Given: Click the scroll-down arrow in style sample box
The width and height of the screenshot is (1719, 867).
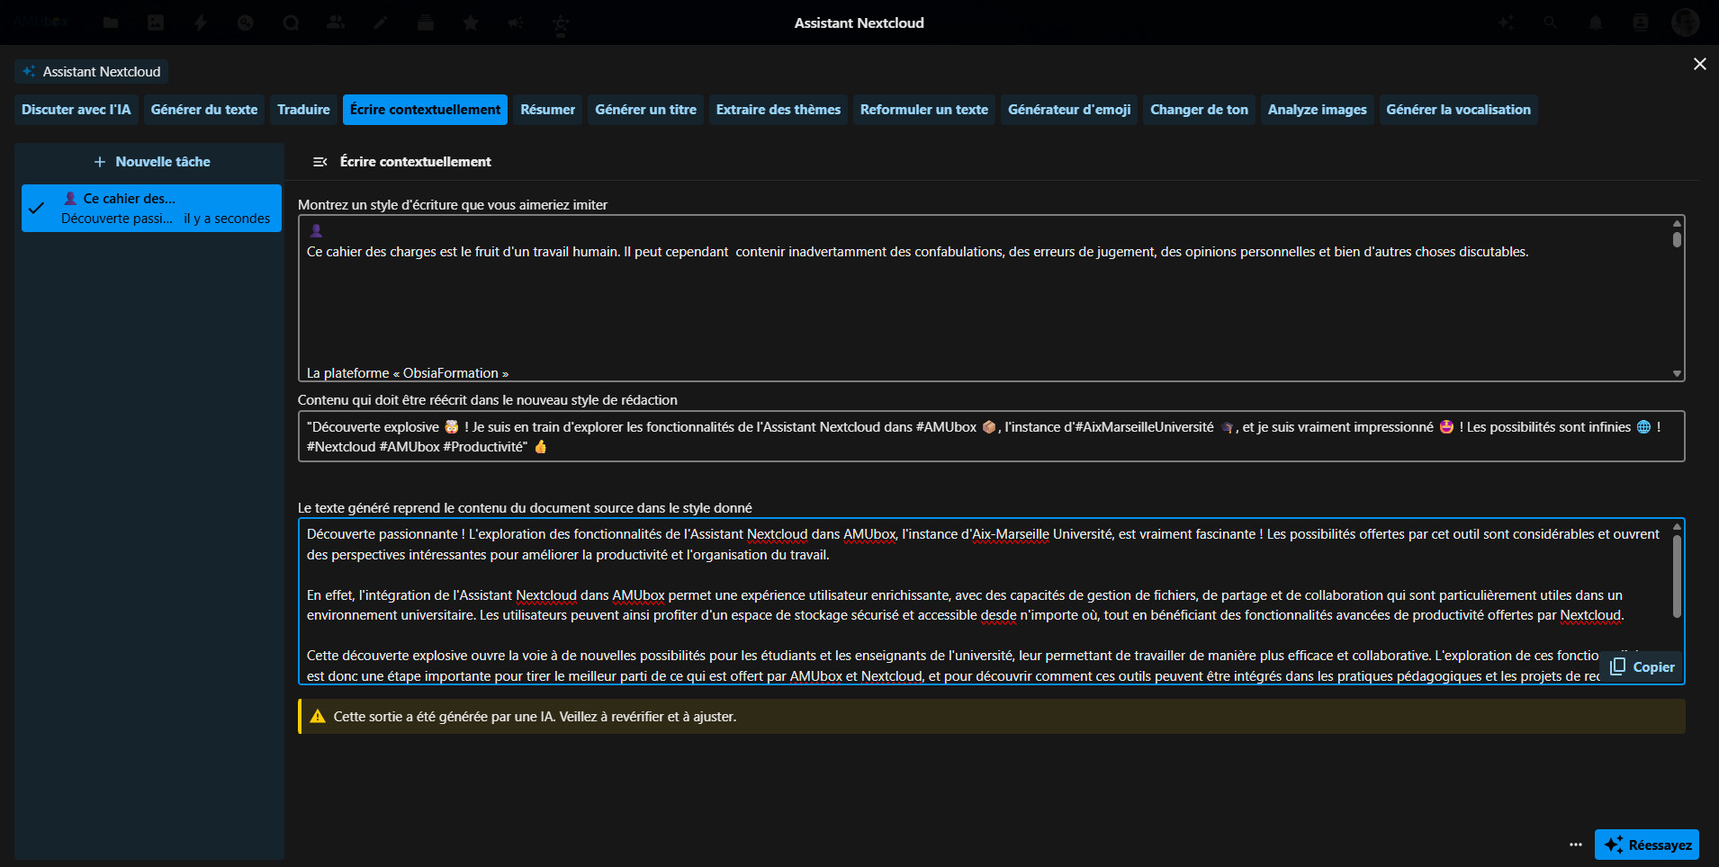Looking at the screenshot, I should tap(1677, 373).
